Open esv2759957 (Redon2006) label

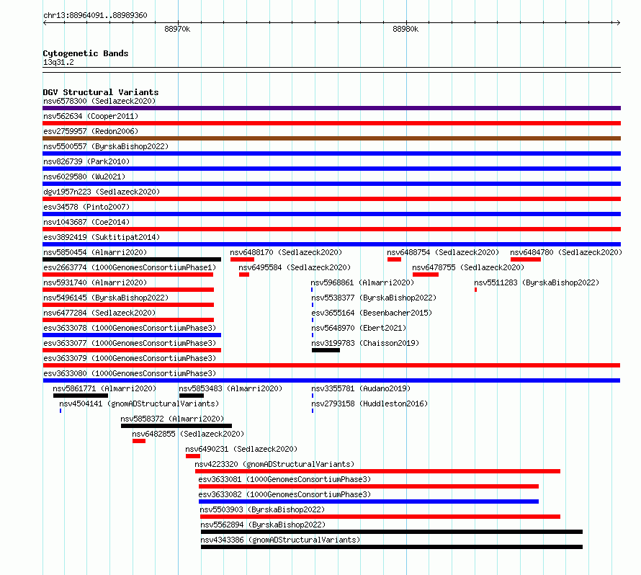(91, 131)
